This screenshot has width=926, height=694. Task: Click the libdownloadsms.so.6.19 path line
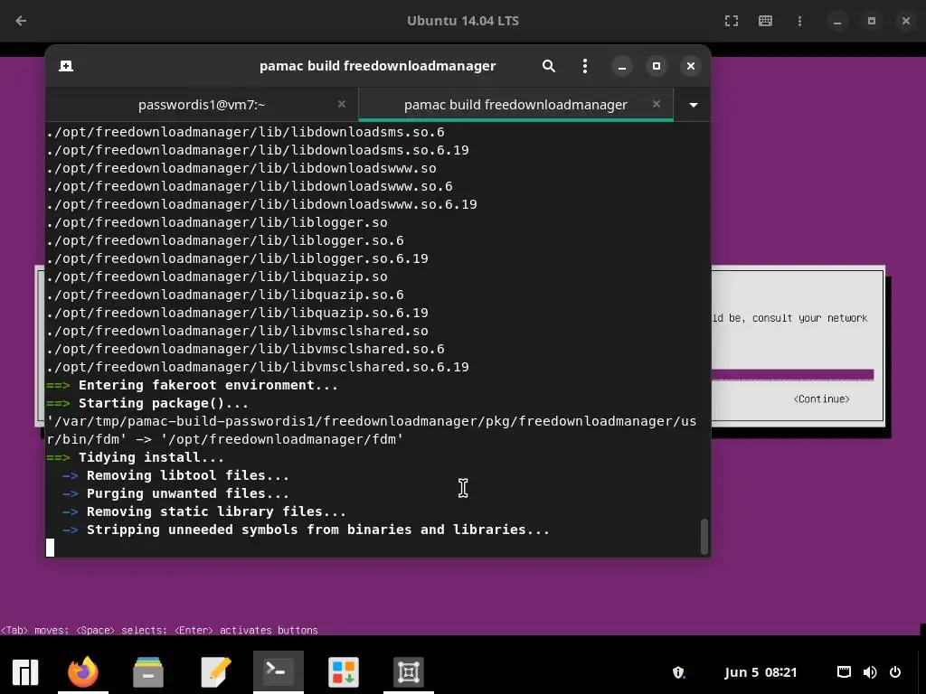258,150
